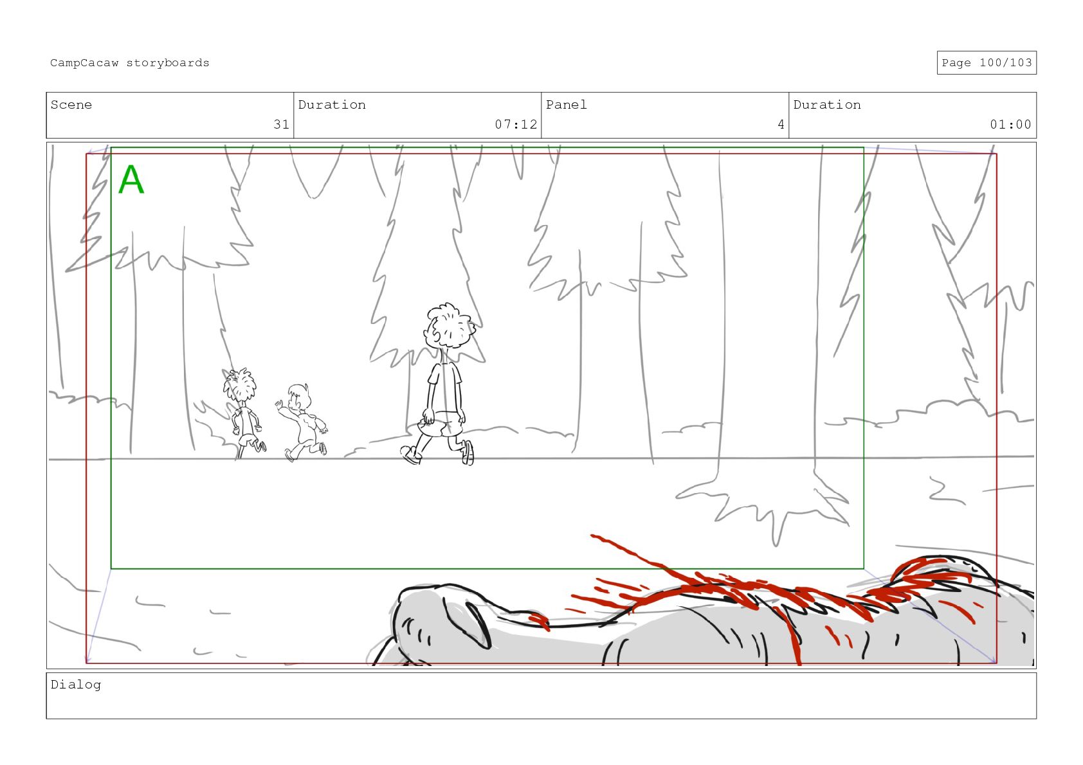1083x765 pixels.
Task: Click the 'Scene' header label
Action: tap(71, 105)
